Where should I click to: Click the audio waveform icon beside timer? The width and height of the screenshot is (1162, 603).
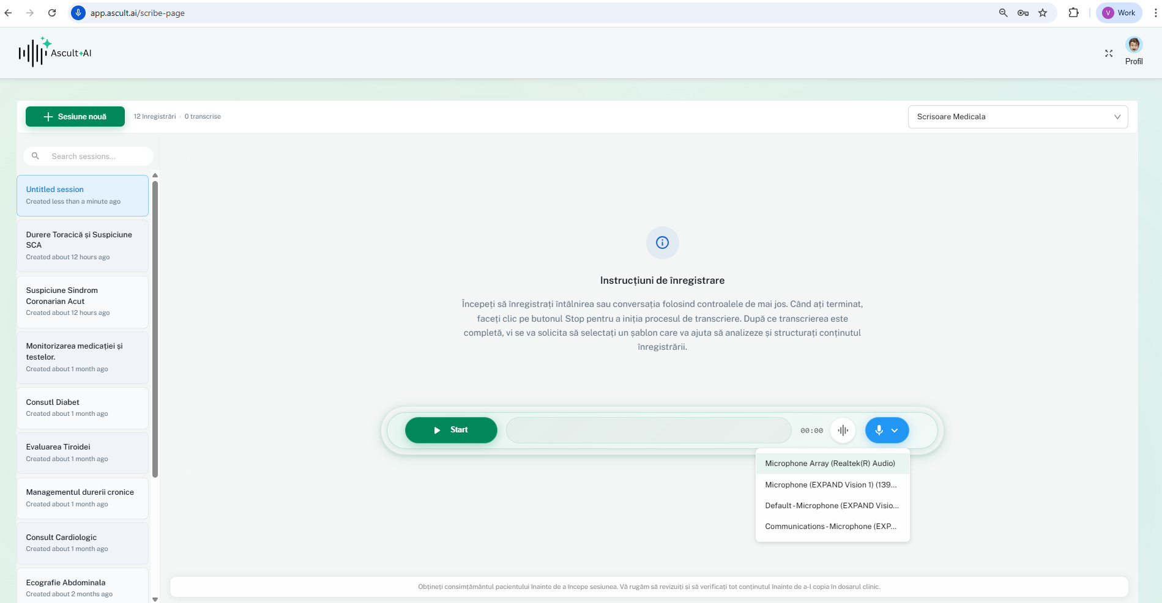point(843,431)
